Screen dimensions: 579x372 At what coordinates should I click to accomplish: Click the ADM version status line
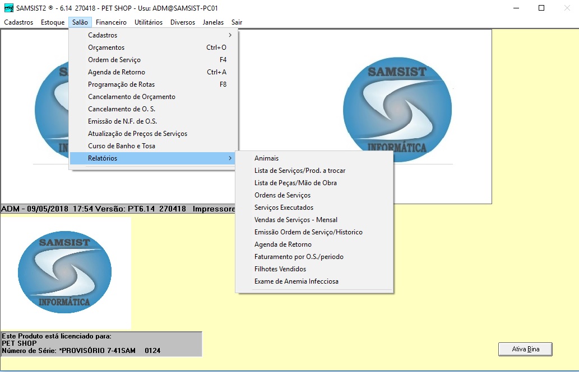[x=118, y=209]
